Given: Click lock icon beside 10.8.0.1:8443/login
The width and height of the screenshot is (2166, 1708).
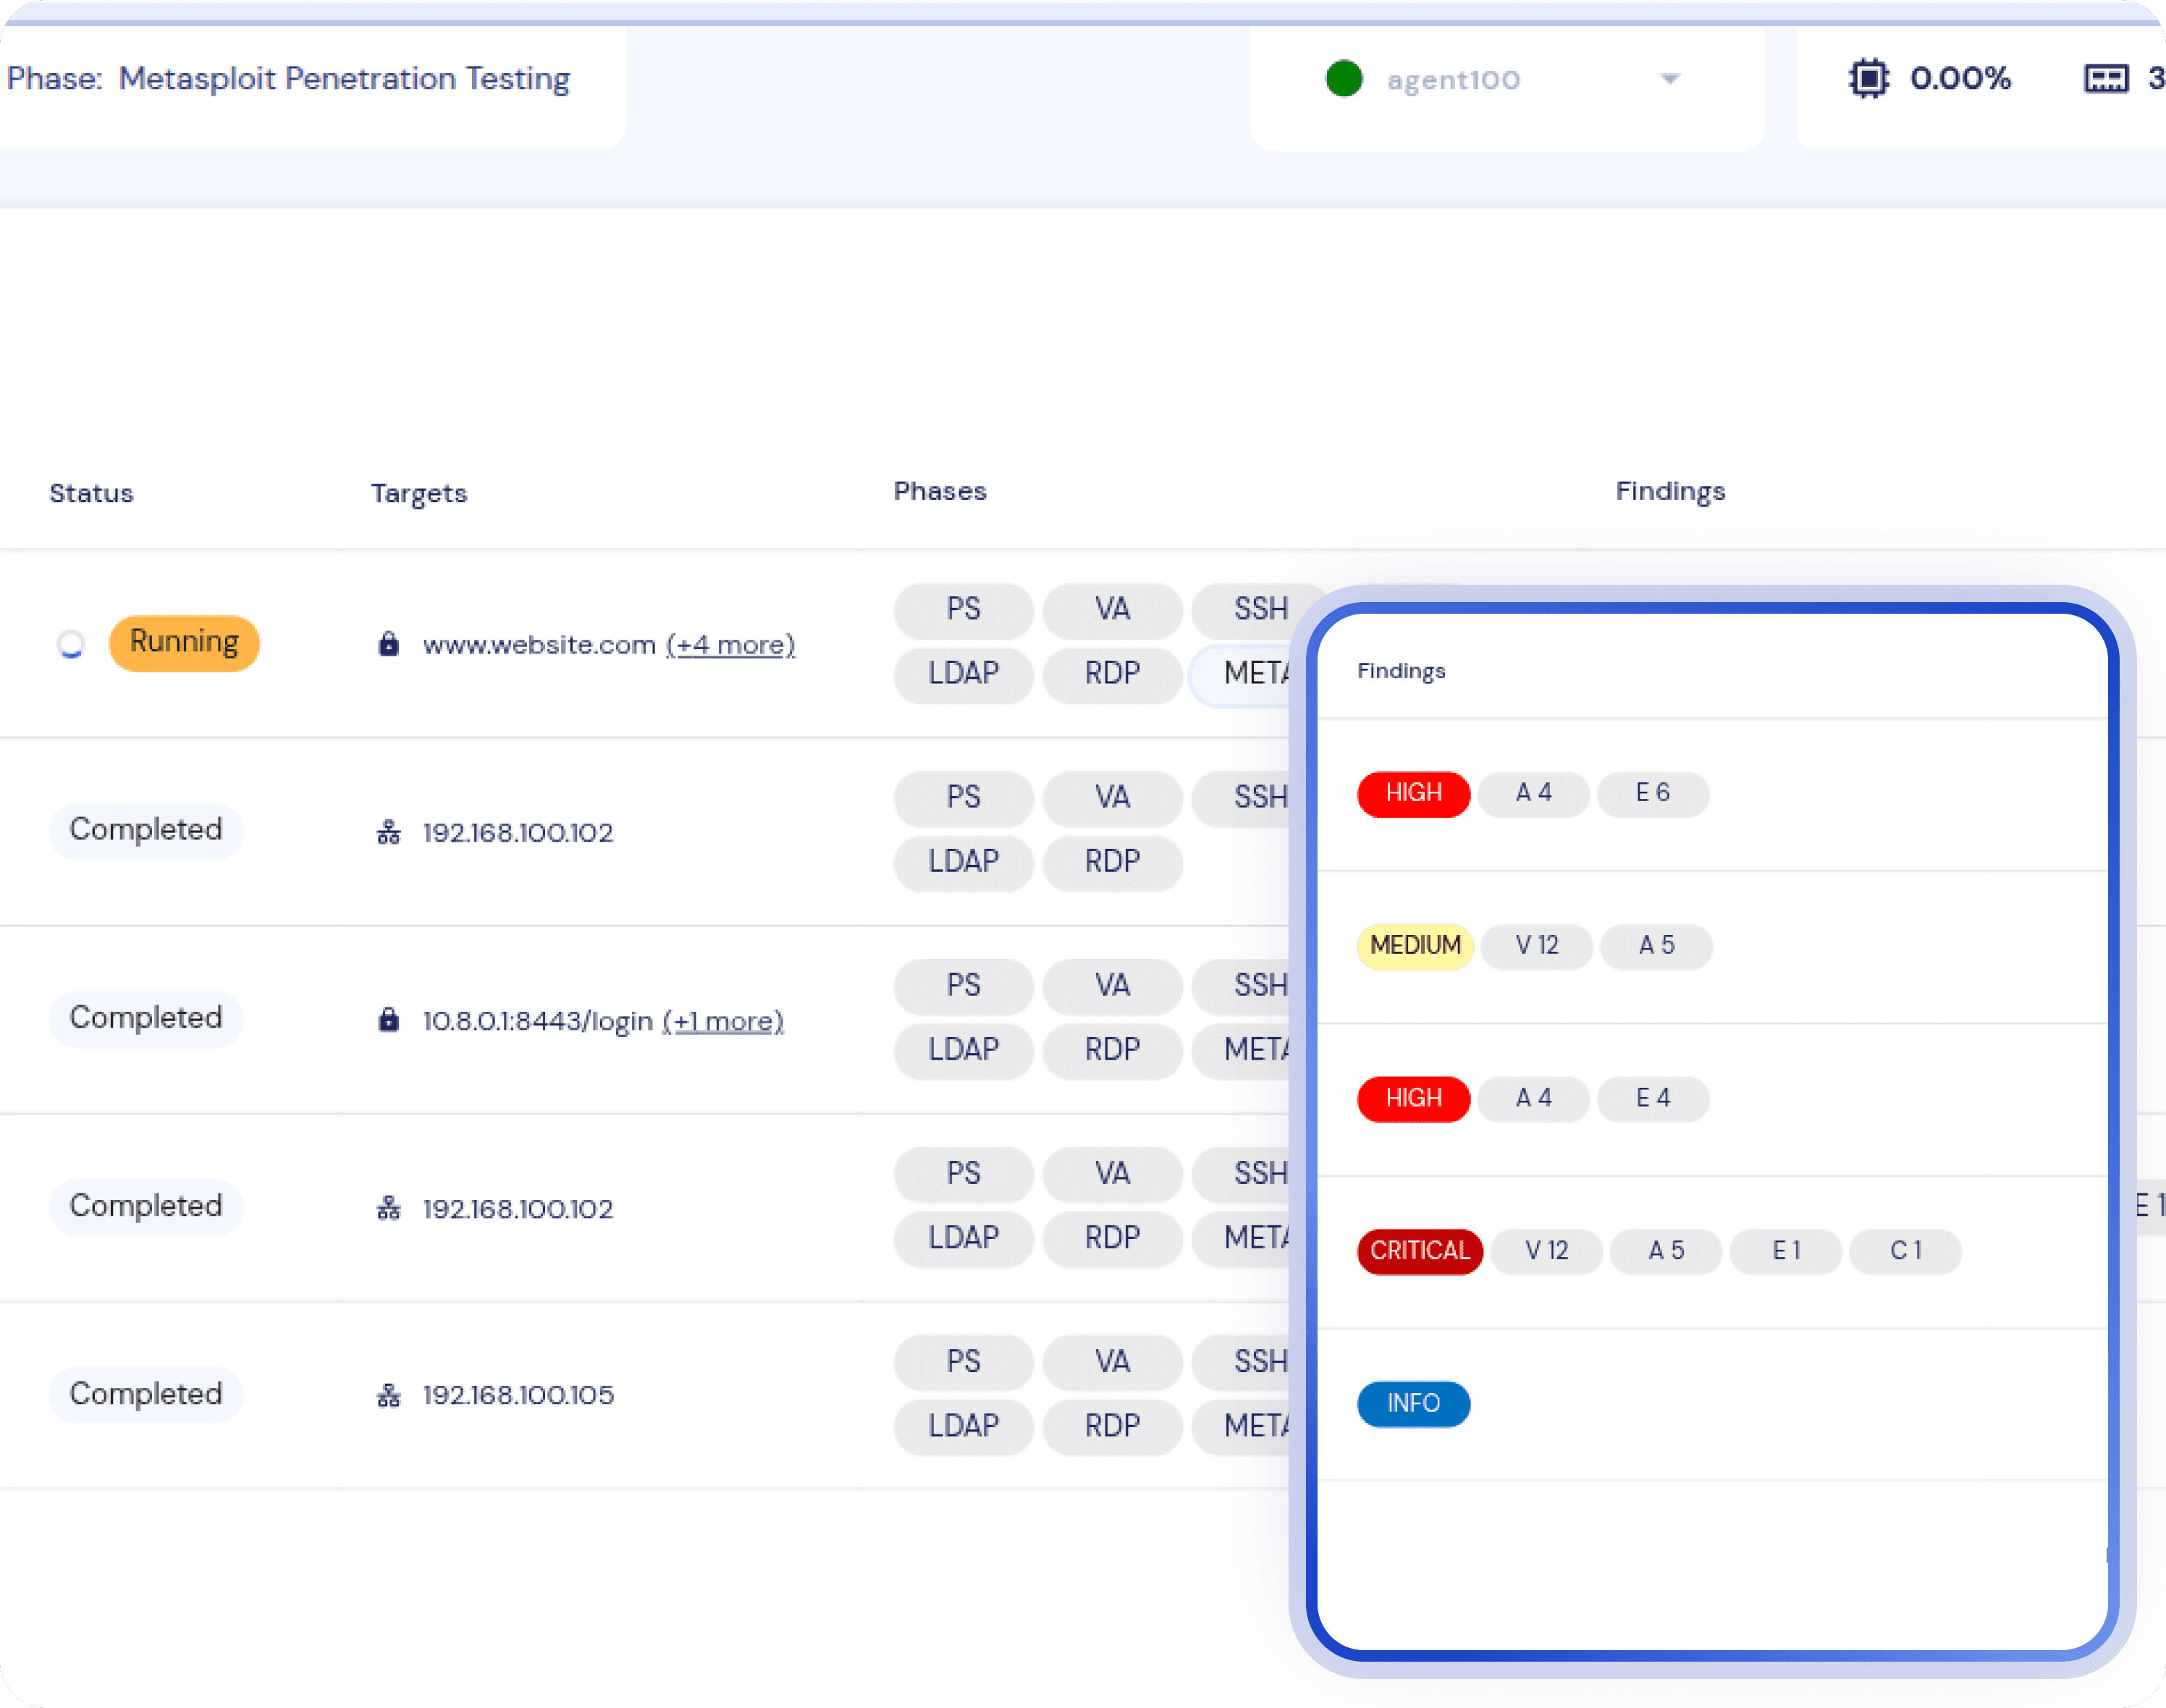Looking at the screenshot, I should point(389,1020).
